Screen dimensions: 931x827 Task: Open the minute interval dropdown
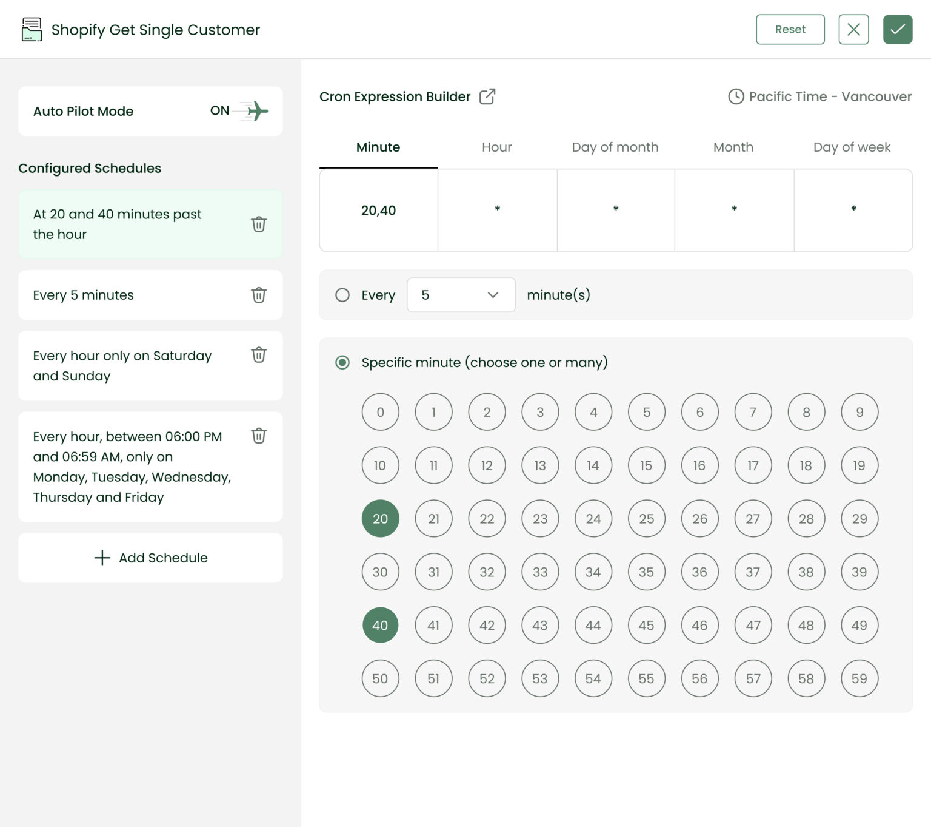[x=461, y=295]
